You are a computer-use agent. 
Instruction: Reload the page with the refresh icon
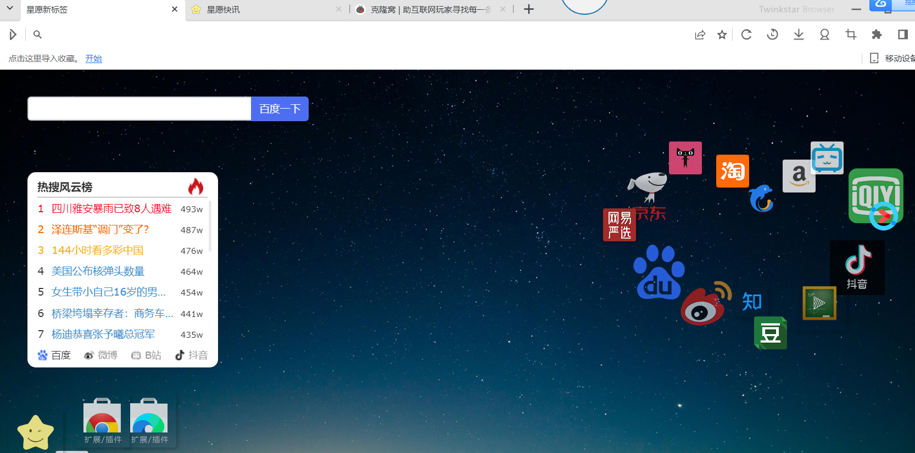click(746, 35)
